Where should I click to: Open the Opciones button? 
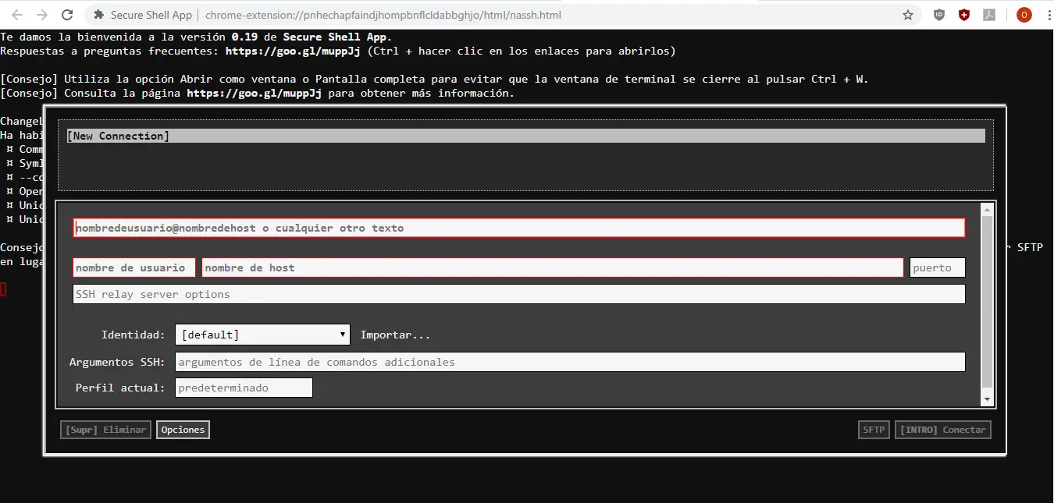[x=183, y=430]
